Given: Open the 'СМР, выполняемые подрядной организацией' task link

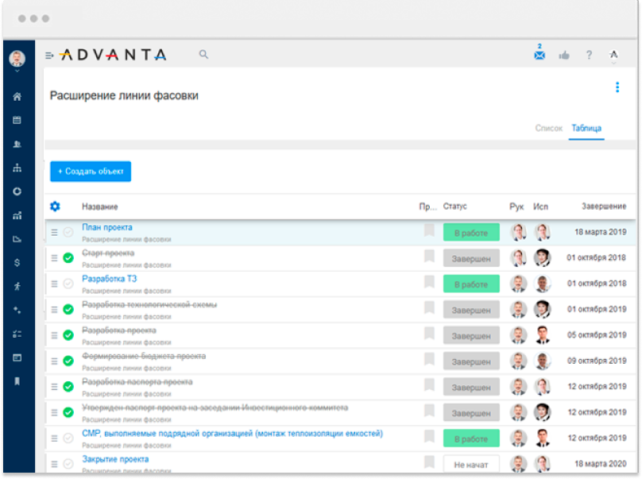Looking at the screenshot, I should 232,434.
